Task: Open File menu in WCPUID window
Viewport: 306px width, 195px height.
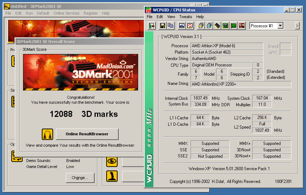Action: (x=149, y=17)
